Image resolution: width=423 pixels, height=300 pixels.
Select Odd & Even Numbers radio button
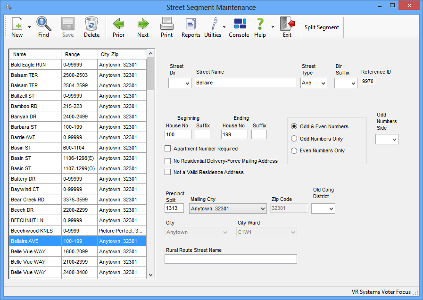pyautogui.click(x=294, y=126)
